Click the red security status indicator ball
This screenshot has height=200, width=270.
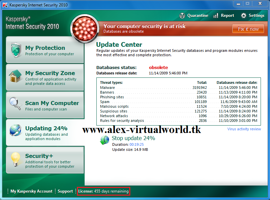85,28
